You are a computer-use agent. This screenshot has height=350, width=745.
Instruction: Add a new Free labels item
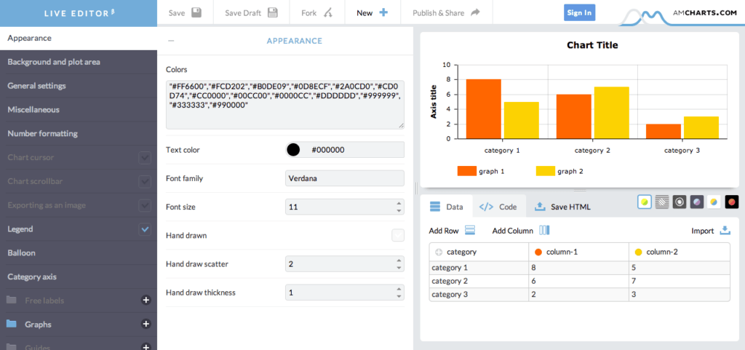tap(146, 300)
